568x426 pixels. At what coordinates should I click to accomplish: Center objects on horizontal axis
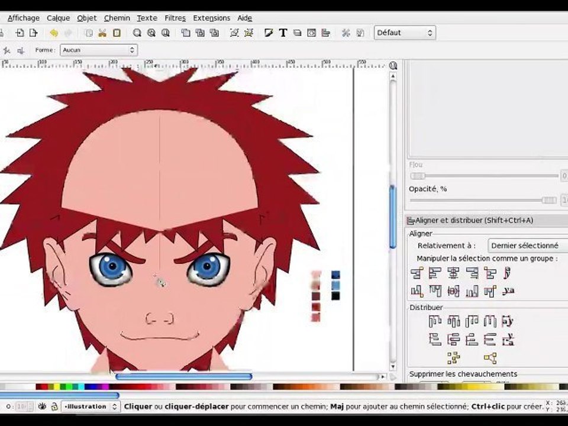coord(453,291)
